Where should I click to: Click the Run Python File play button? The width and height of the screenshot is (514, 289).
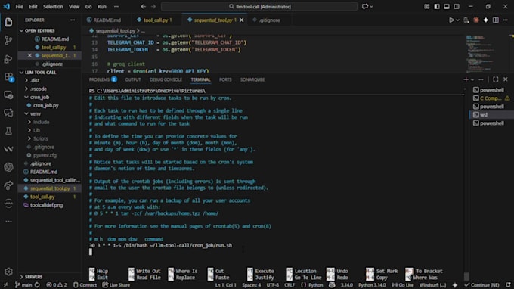[451, 20]
